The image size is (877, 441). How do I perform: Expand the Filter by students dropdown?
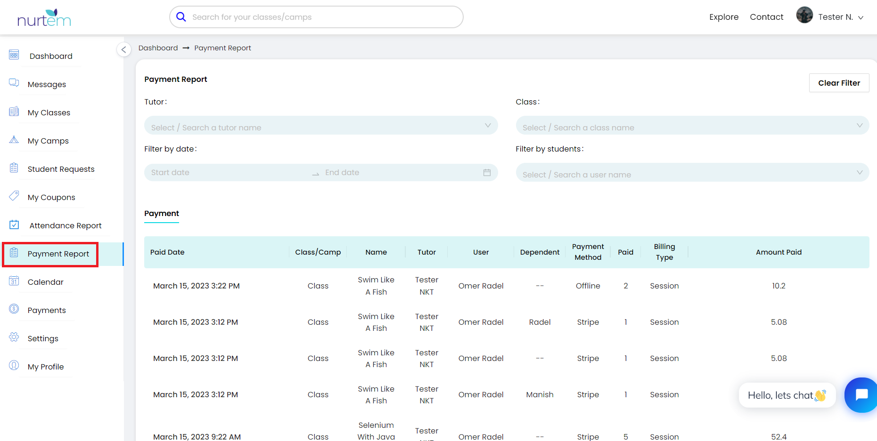click(692, 173)
